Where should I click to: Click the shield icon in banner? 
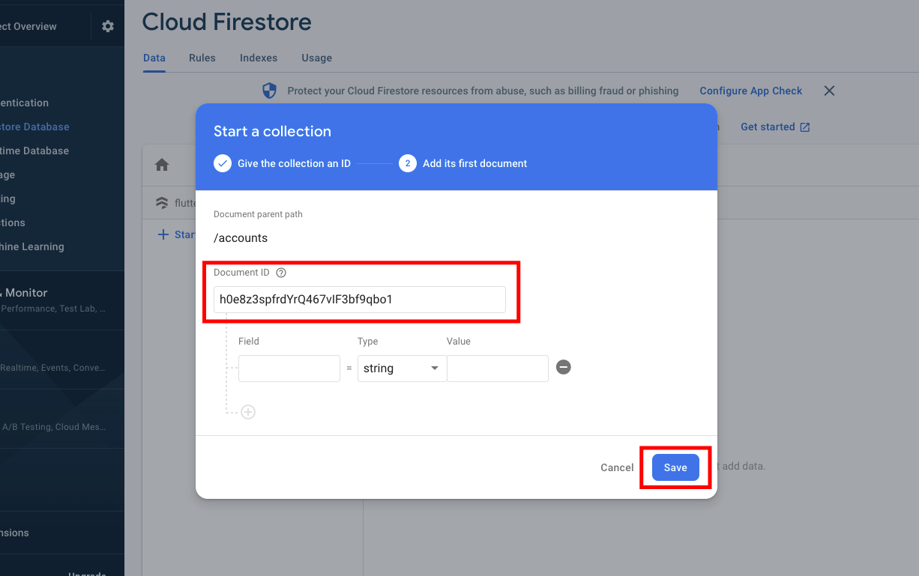(x=269, y=91)
